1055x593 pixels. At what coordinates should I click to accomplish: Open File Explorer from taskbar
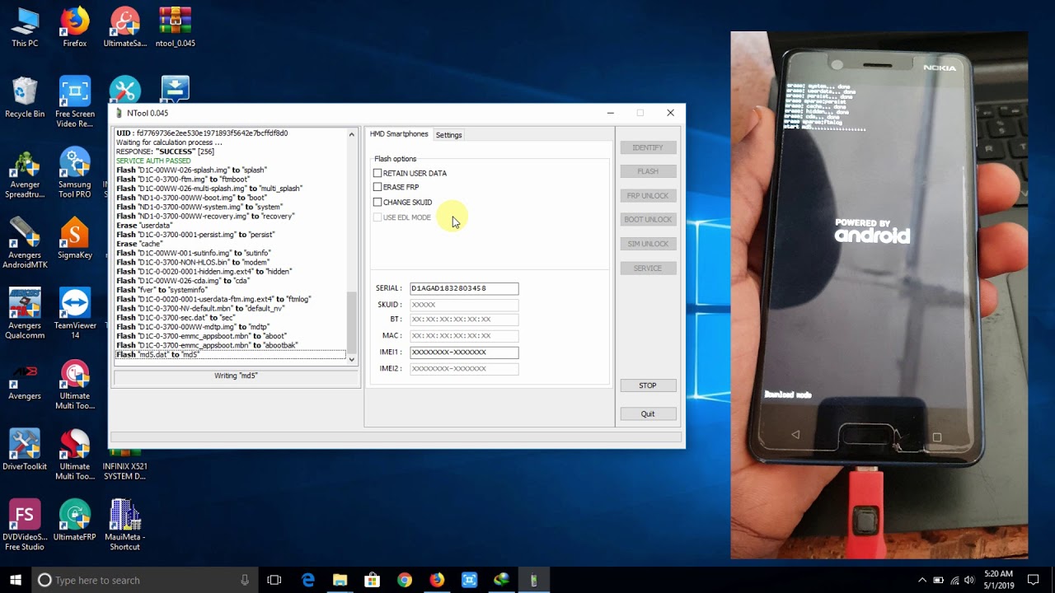[x=340, y=580]
